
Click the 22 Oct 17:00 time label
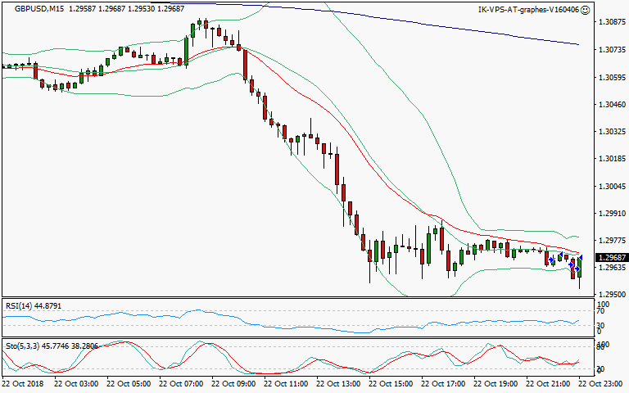[x=443, y=382]
